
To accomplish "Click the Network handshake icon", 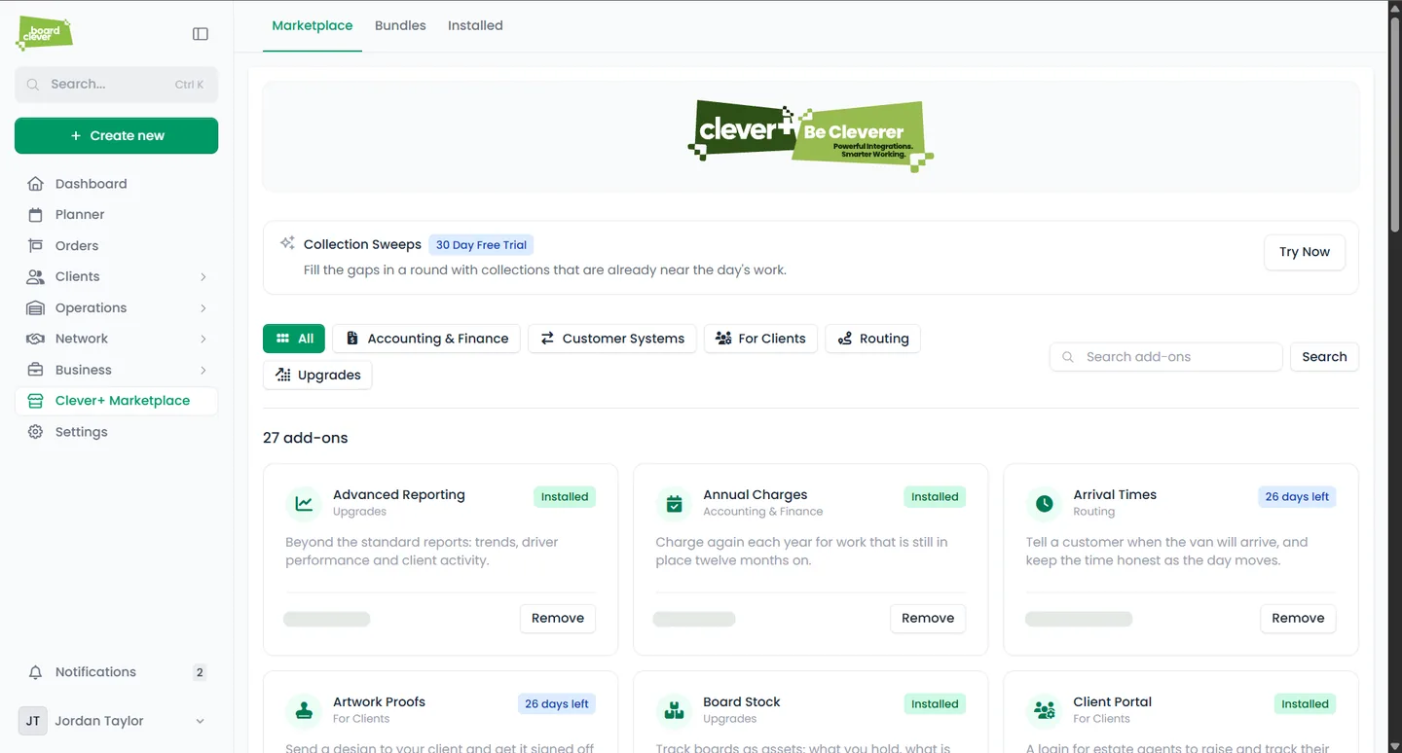I will 35,340.
